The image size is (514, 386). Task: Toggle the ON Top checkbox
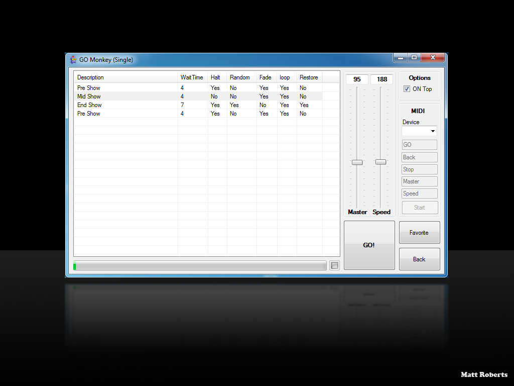407,89
